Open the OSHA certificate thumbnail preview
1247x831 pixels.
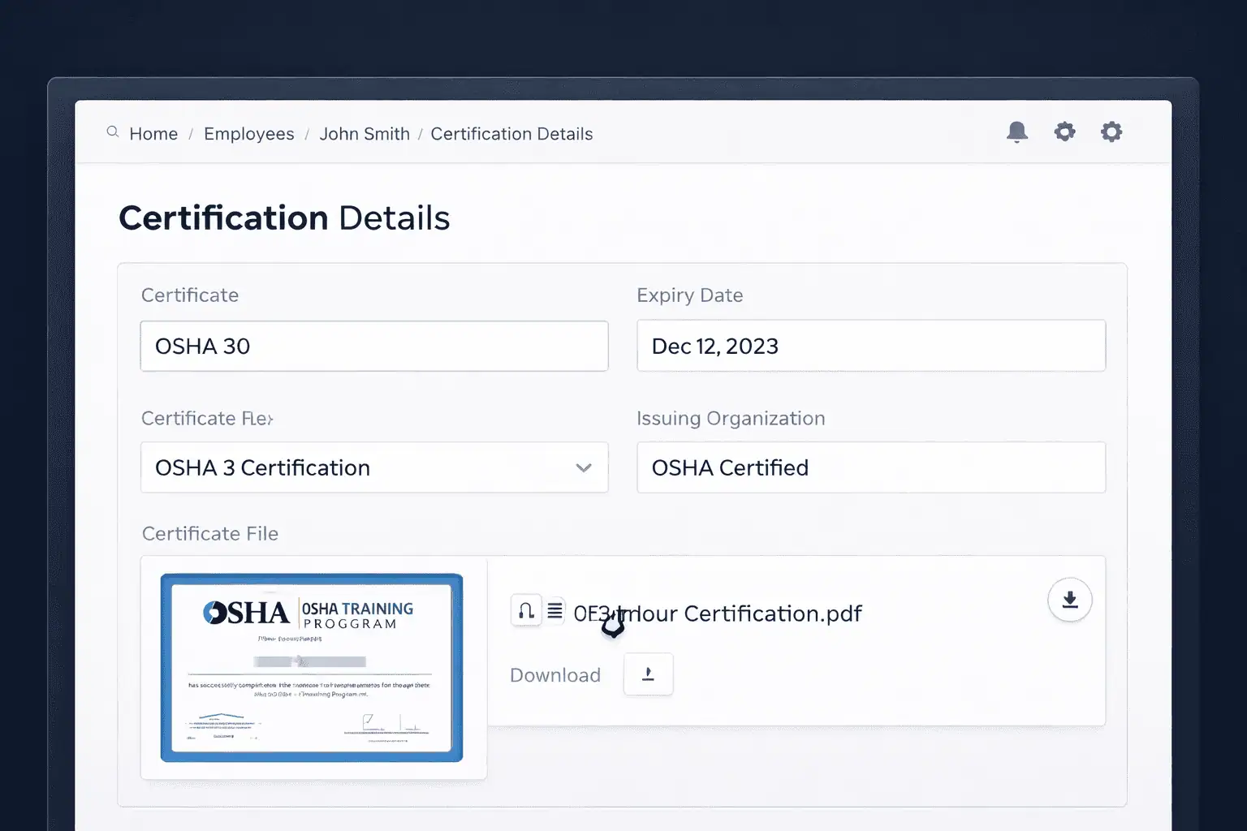[311, 667]
